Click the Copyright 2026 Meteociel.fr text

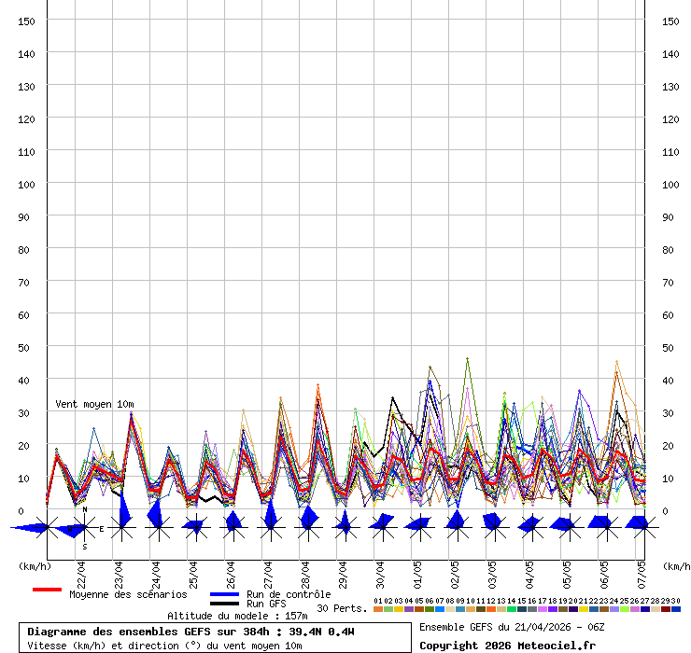pyautogui.click(x=507, y=645)
